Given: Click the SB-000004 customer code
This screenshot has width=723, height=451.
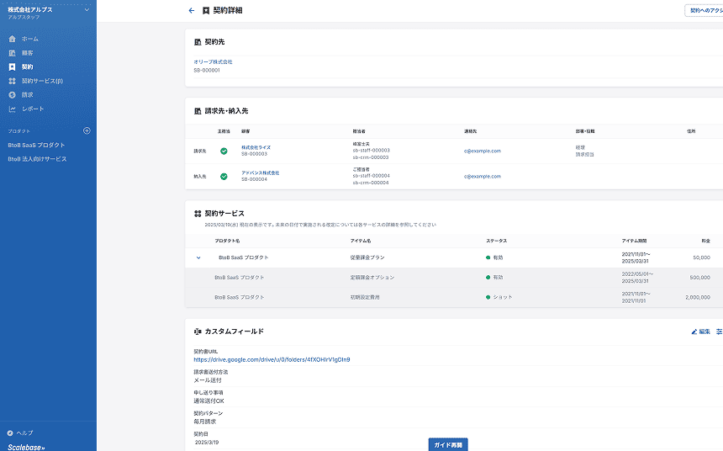Looking at the screenshot, I should point(254,179).
